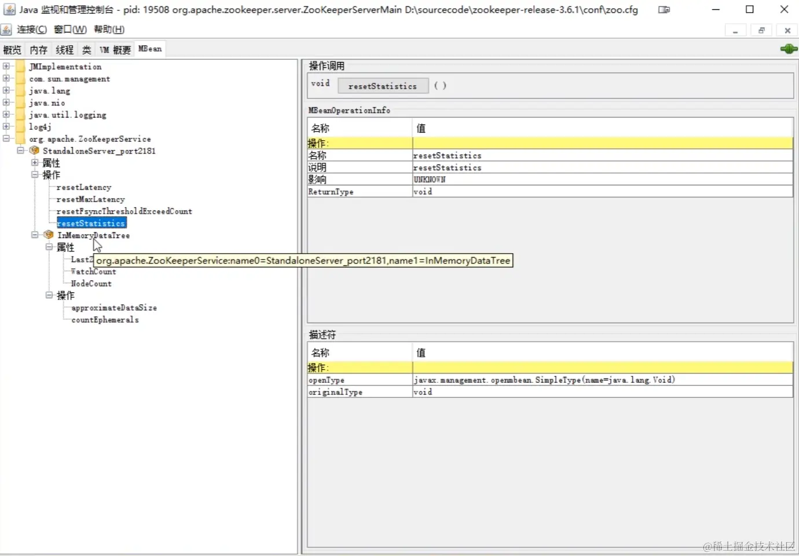Open the 帮助(H) menu
Viewport: 799px width, 556px height.
109,30
